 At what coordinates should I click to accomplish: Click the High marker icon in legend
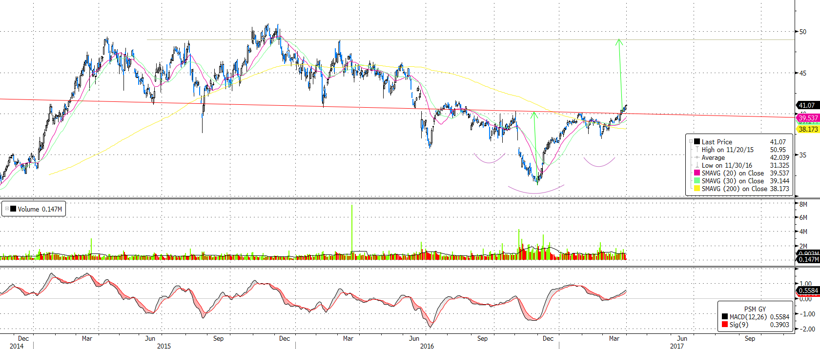tap(697, 150)
